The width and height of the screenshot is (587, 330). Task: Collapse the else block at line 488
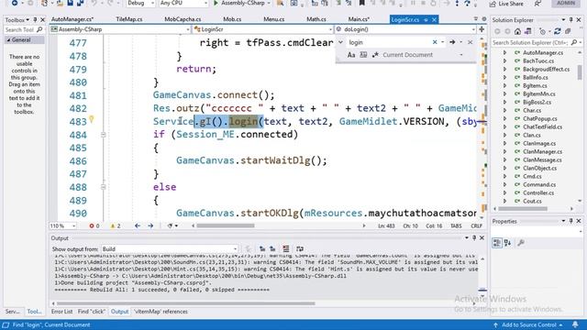click(x=104, y=187)
